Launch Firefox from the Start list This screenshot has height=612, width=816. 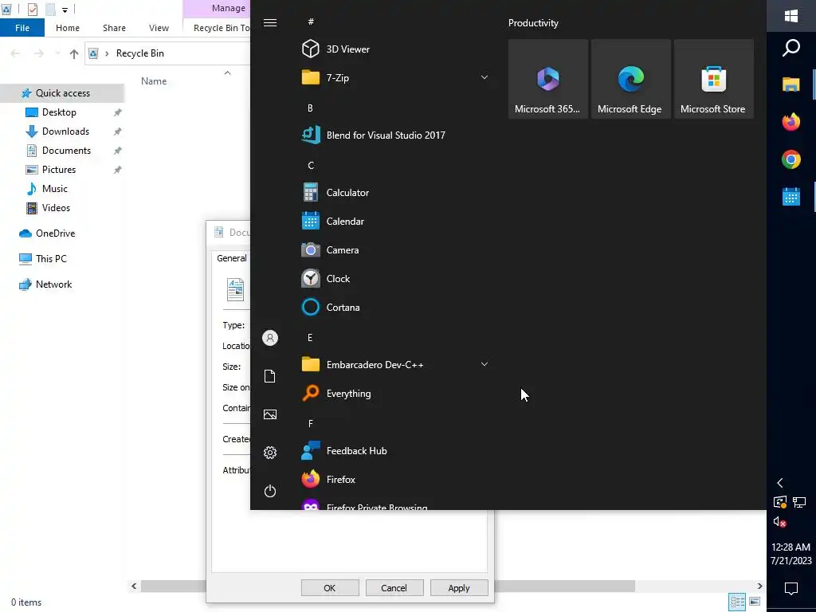(x=395, y=479)
